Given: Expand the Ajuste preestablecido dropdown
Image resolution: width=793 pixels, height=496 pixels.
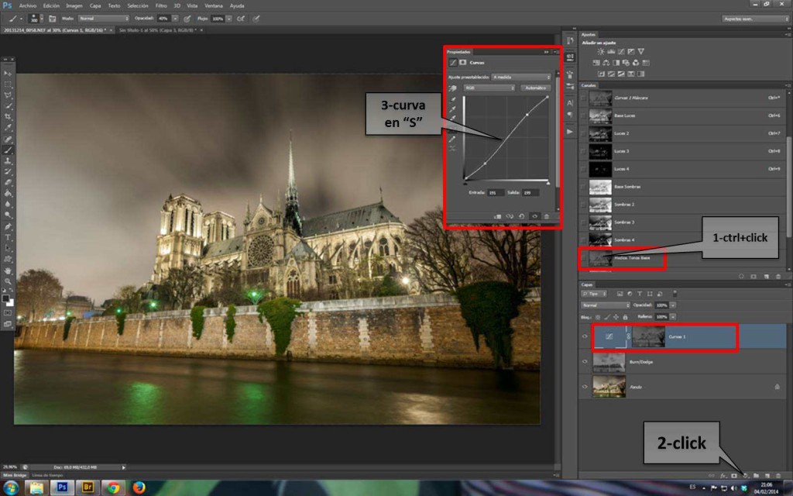Looking at the screenshot, I should pyautogui.click(x=521, y=77).
